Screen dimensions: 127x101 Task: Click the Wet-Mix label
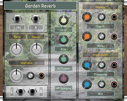point(26,63)
